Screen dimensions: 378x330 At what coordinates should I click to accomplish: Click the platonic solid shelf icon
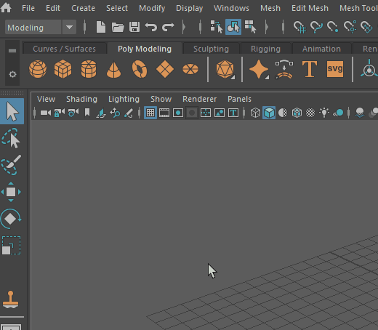tap(225, 69)
